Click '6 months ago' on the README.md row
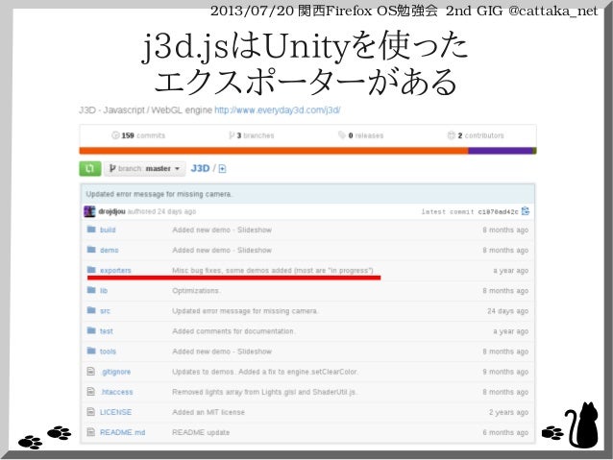Viewport: 613px width, 460px height. [505, 433]
